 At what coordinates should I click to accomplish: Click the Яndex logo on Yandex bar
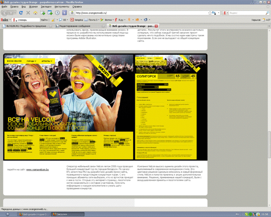(x=5, y=20)
